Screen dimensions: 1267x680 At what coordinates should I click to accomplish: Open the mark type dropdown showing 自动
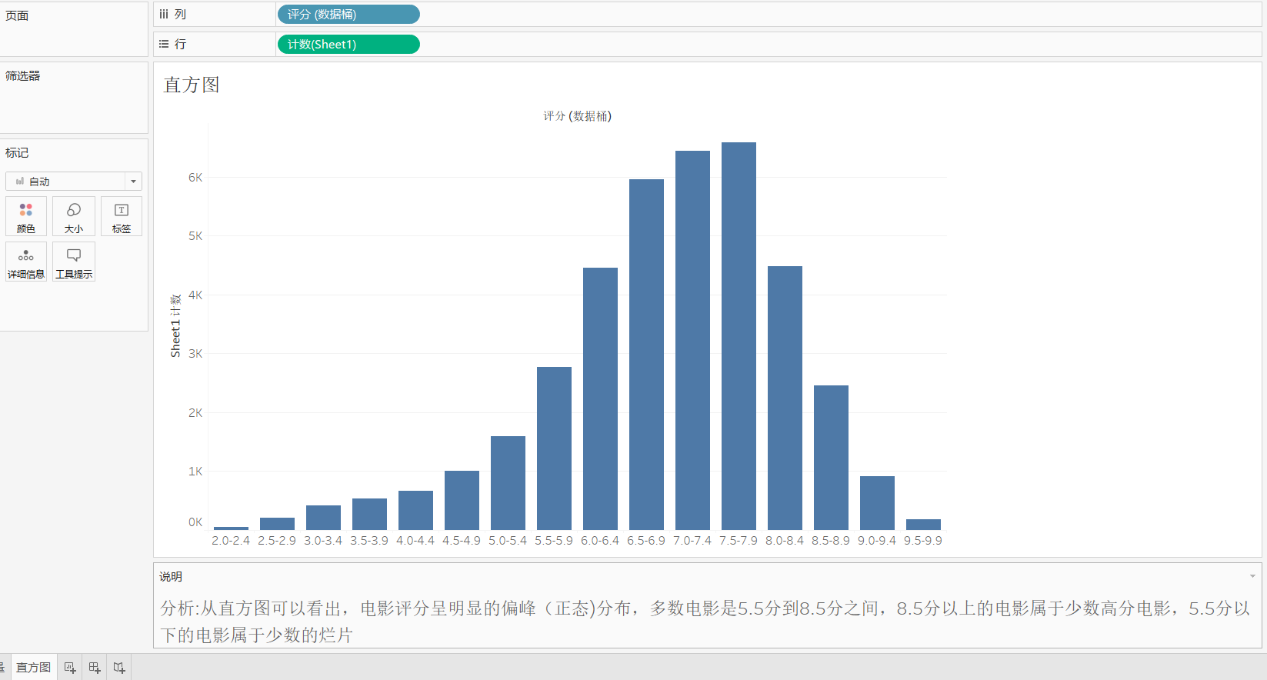pos(74,181)
